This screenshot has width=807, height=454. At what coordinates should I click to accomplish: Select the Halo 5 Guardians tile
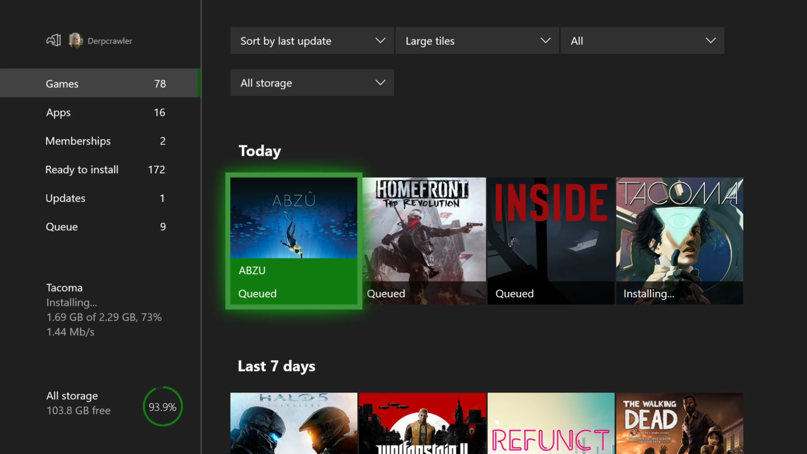pos(294,423)
